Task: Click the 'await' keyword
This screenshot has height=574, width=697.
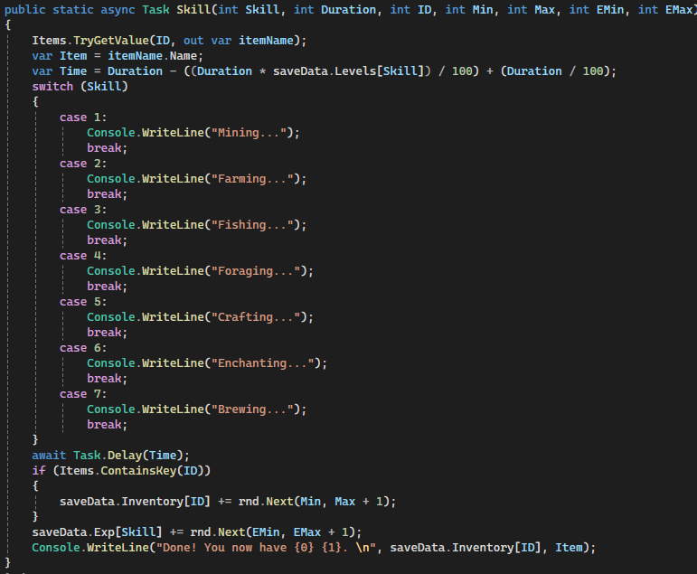Action: [49, 456]
